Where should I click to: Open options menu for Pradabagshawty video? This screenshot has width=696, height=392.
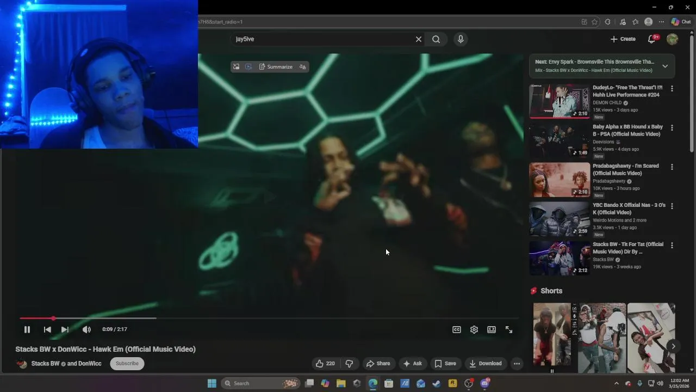click(x=672, y=167)
